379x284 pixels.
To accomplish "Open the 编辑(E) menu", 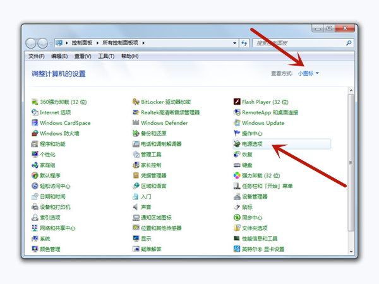I will pos(59,56).
